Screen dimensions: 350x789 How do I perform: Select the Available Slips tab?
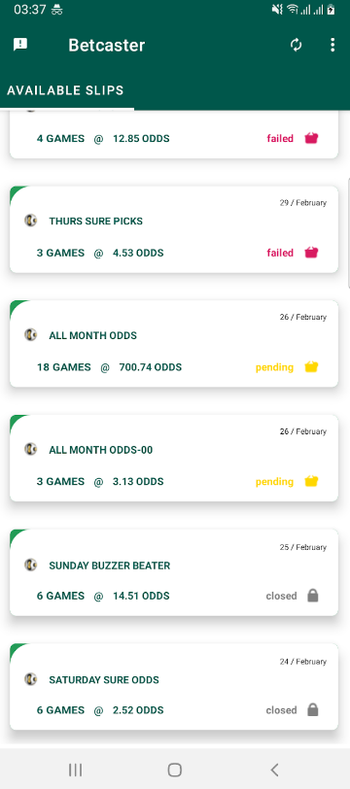click(x=65, y=90)
